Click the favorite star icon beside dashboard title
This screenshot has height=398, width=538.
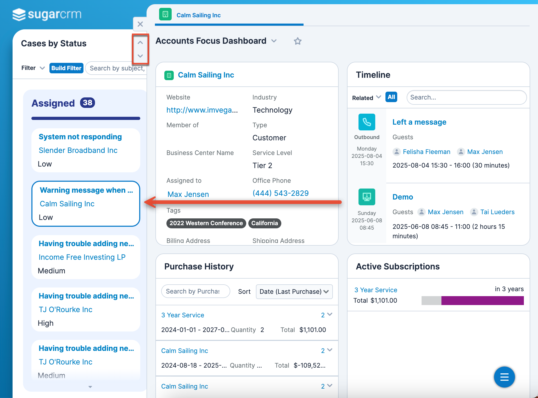click(x=298, y=41)
